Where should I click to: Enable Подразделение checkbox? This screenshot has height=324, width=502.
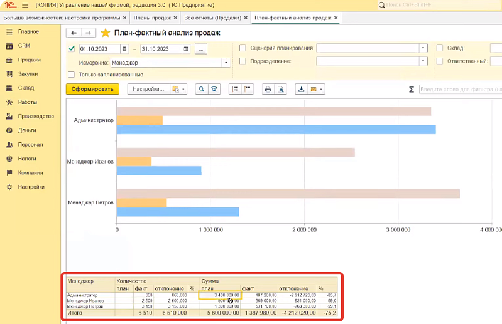tap(243, 61)
